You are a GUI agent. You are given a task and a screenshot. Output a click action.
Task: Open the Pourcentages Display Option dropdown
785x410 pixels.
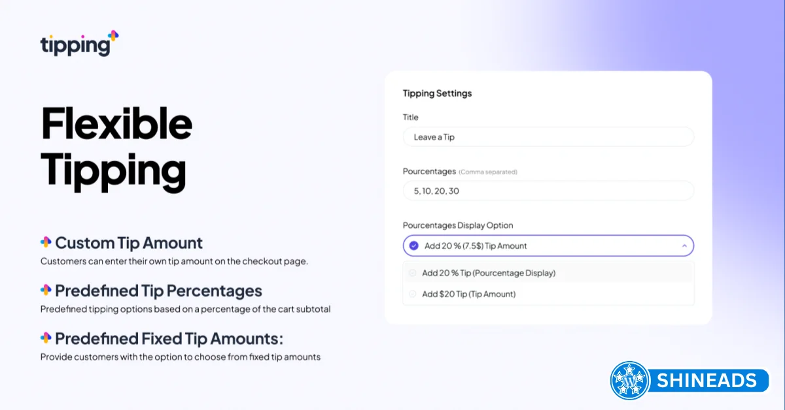[548, 245]
